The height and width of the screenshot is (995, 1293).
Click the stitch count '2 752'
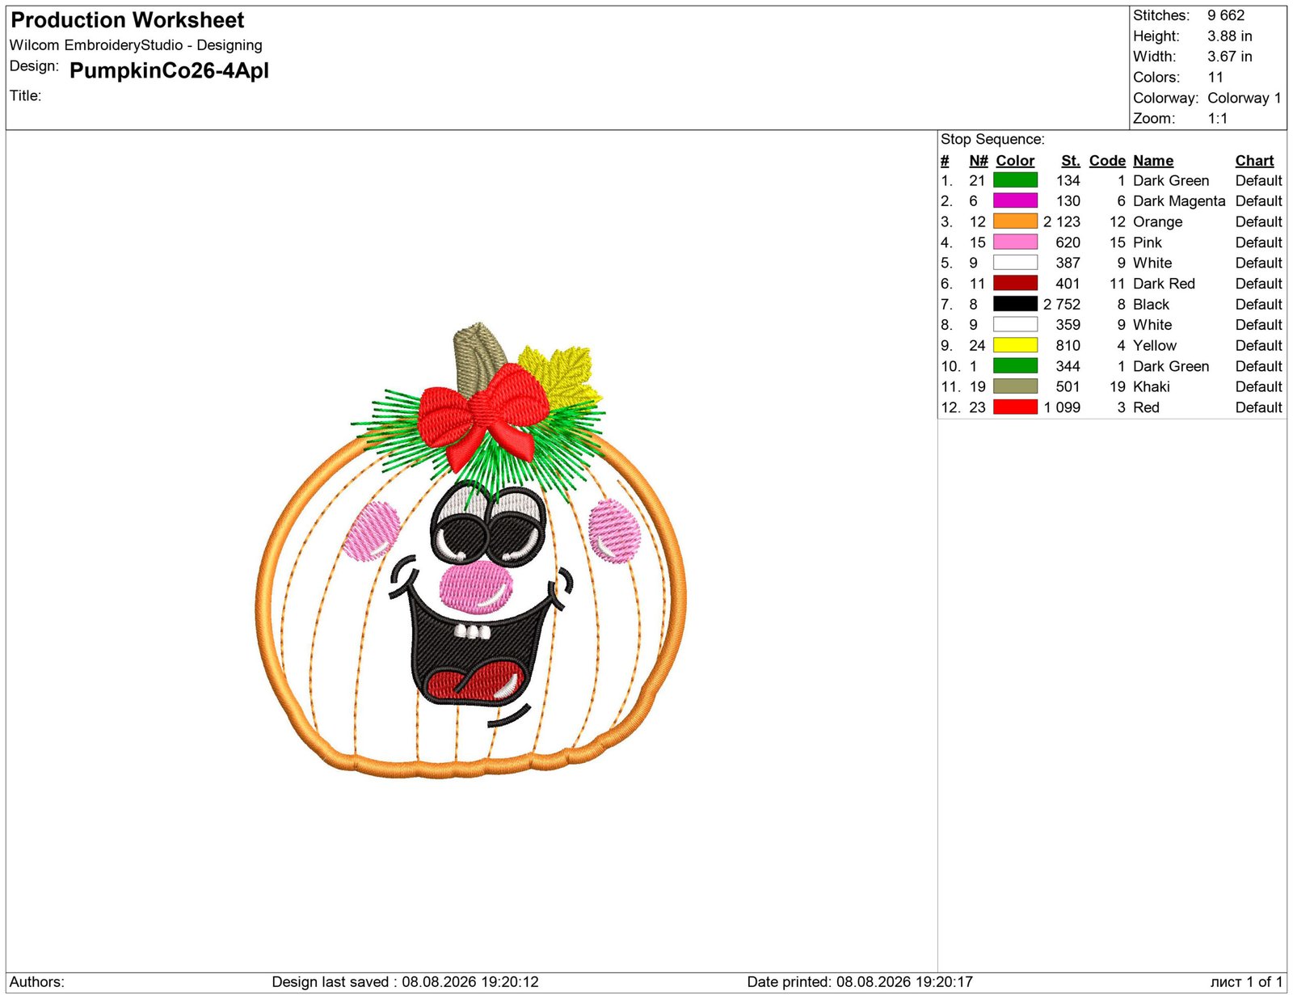1062,304
